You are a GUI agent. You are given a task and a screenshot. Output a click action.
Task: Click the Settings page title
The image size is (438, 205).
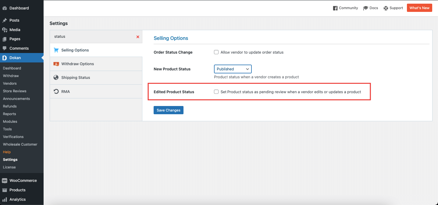[59, 23]
